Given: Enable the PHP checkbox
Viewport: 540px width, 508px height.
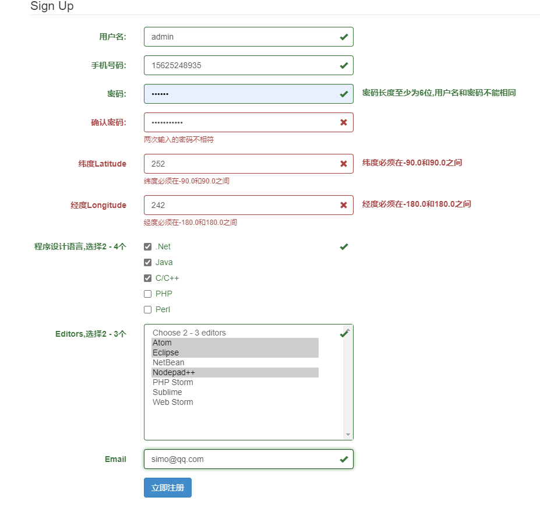Looking at the screenshot, I should pyautogui.click(x=148, y=294).
